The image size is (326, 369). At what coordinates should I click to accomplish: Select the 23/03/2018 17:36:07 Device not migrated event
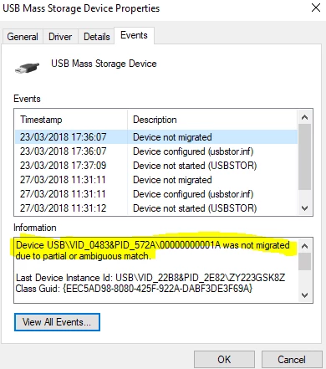tap(156, 137)
